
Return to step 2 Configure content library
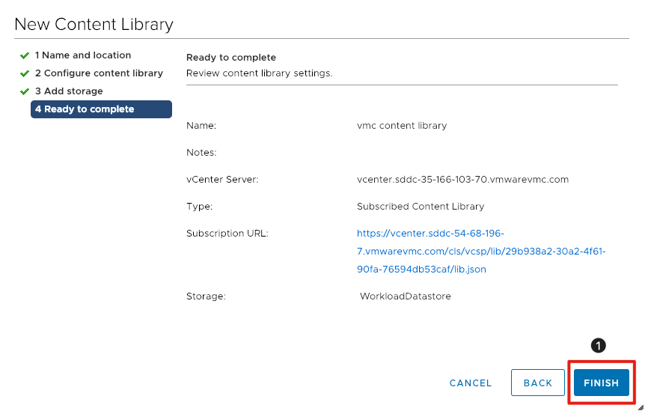point(99,73)
